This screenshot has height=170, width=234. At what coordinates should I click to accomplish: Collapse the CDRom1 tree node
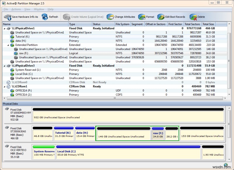click(4, 87)
